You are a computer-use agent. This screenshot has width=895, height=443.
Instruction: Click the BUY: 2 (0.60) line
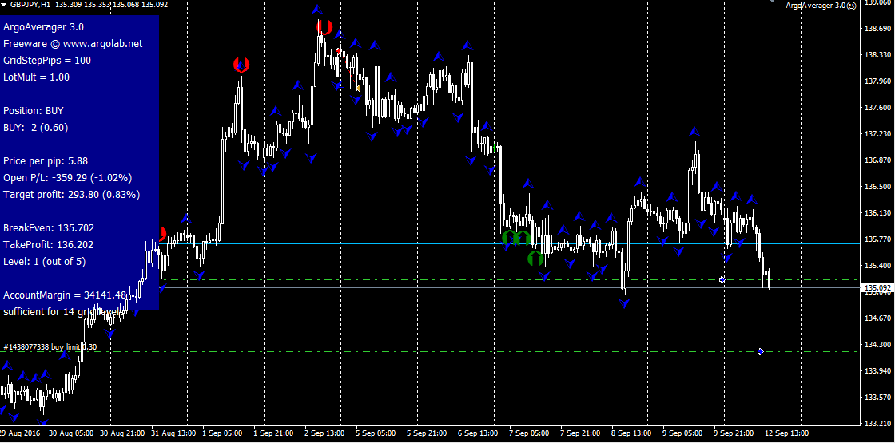coord(36,128)
